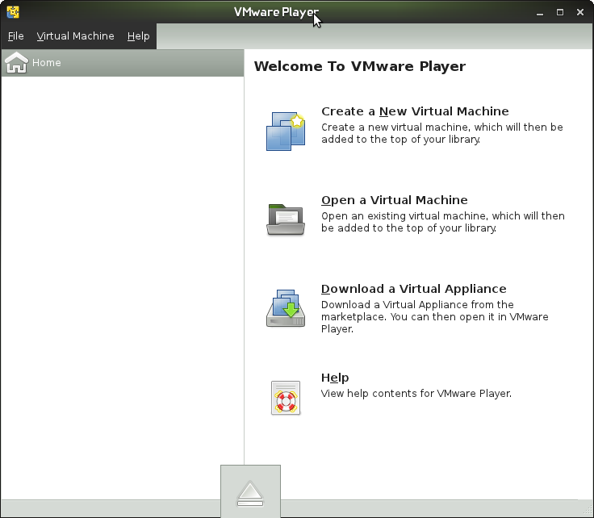Click the Help lifebuoy icon
This screenshot has height=518, width=594.
coord(286,398)
